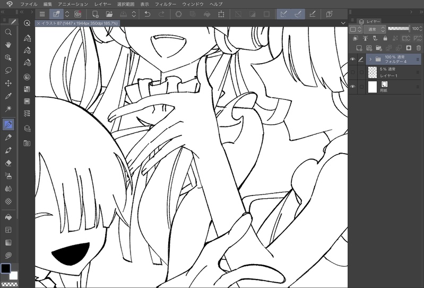Click the Redo arrow in command bar
The image size is (424, 288).
[161, 14]
